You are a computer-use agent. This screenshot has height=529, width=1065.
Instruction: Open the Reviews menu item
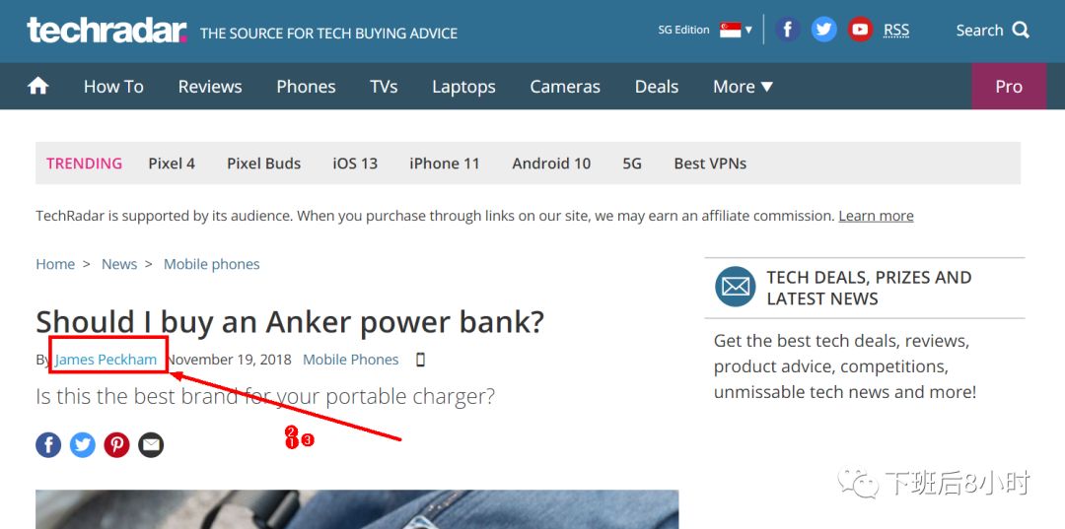[x=210, y=87]
